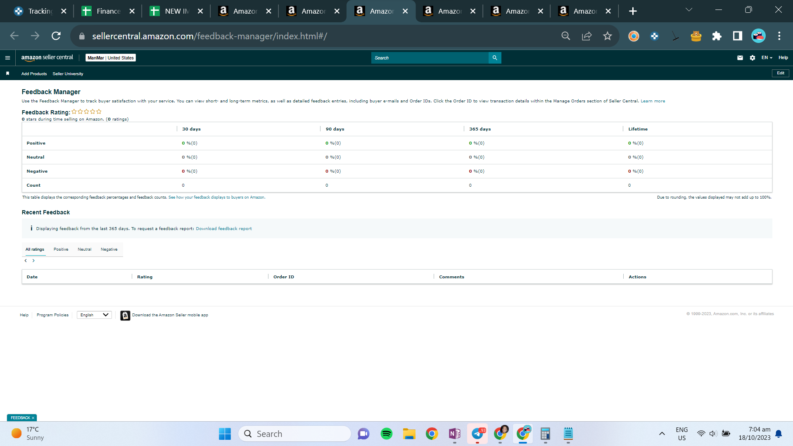This screenshot has height=446, width=793.
Task: Switch to the All ratings tab
Action: coord(35,249)
